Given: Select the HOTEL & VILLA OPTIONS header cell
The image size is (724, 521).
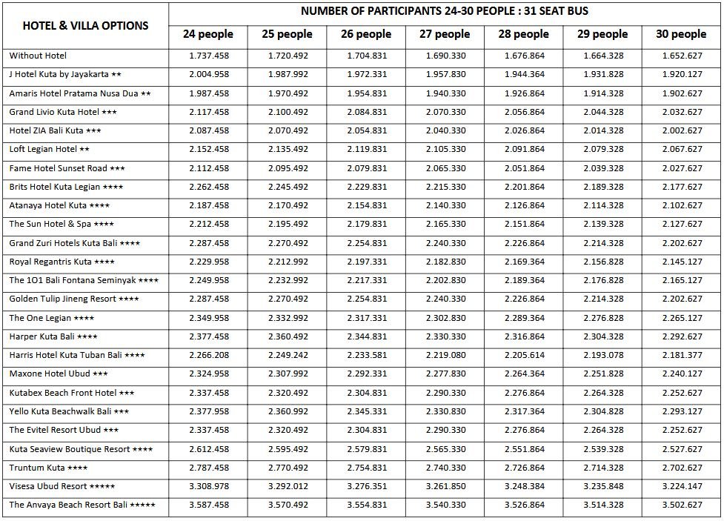Looking at the screenshot, I should tap(85, 25).
